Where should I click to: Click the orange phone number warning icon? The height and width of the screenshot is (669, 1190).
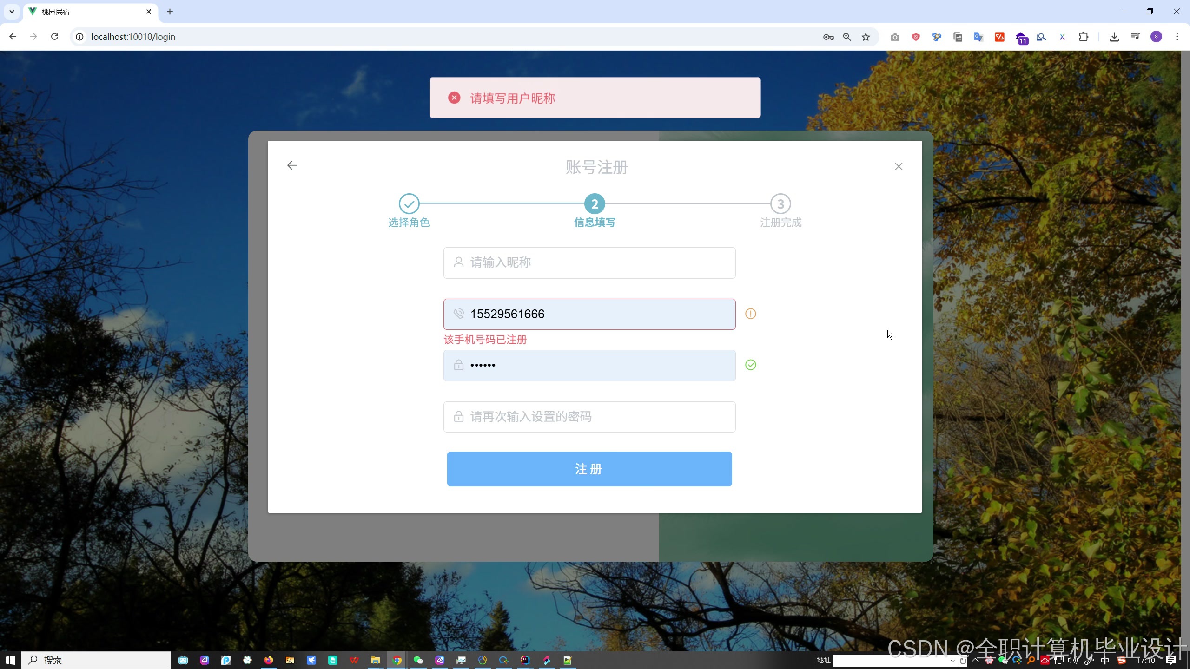[750, 314]
